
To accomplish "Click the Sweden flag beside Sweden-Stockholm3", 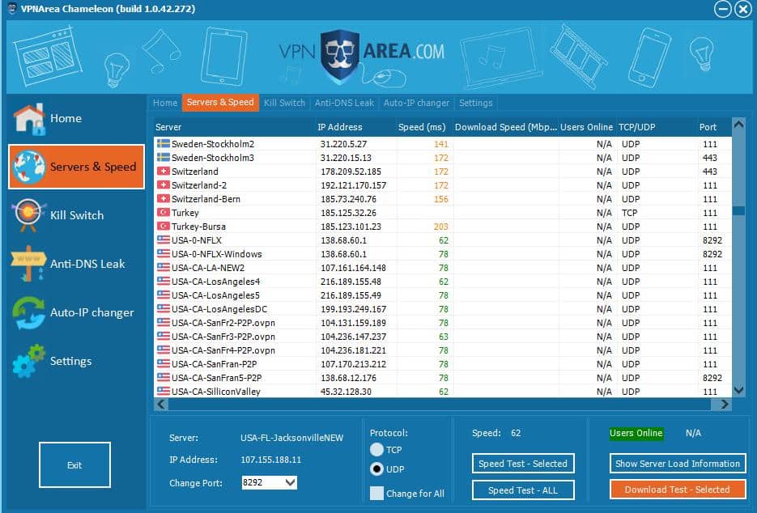I will pyautogui.click(x=164, y=157).
